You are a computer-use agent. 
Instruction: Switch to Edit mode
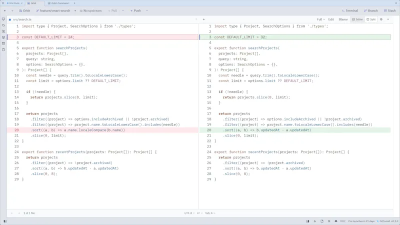pyautogui.click(x=331, y=19)
